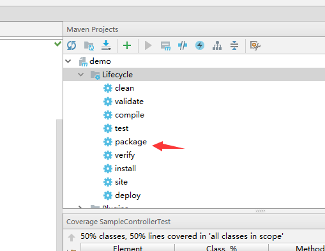Open Execute Maven Goal icon

[x=165, y=46]
